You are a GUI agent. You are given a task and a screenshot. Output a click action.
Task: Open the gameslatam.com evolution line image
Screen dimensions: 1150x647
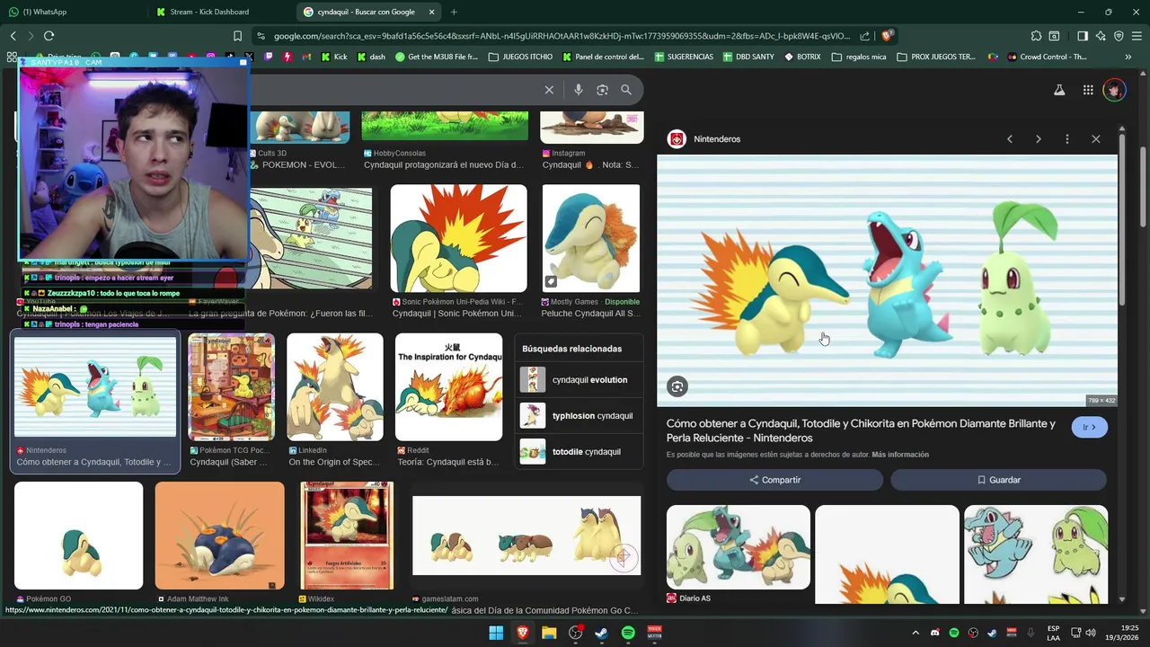click(526, 536)
